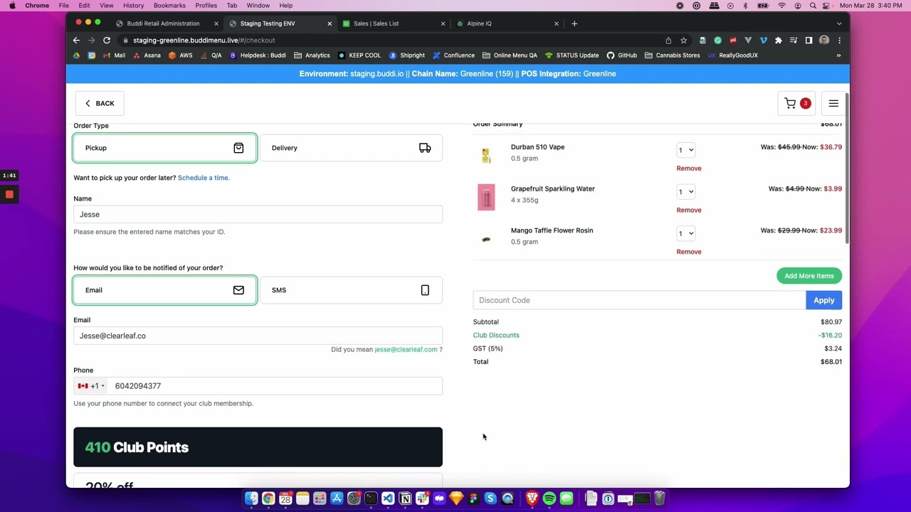Viewport: 911px width, 512px height.
Task: Open the Vimeo extension icon
Action: point(763,41)
